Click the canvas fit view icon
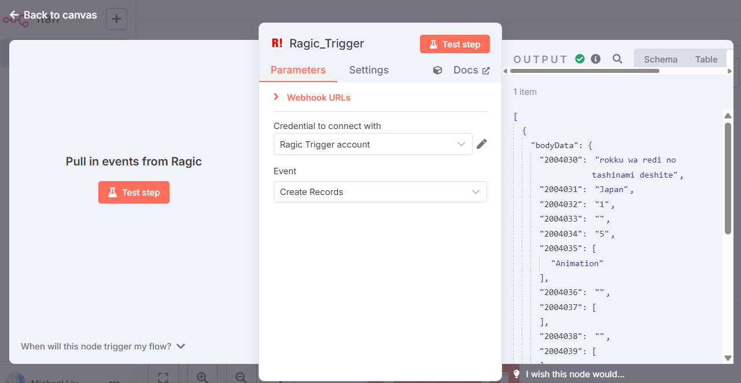This screenshot has width=741, height=383. 163,377
